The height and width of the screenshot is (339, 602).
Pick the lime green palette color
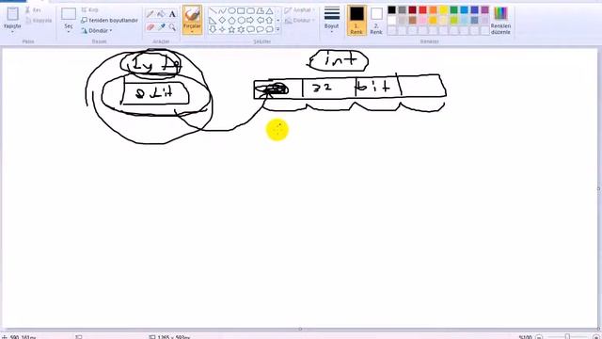(x=454, y=20)
